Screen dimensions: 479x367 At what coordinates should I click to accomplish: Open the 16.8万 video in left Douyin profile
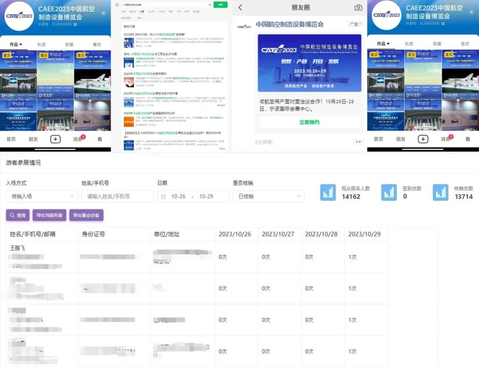pos(93,75)
